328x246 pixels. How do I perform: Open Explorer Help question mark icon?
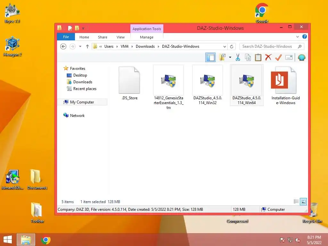tap(305, 37)
